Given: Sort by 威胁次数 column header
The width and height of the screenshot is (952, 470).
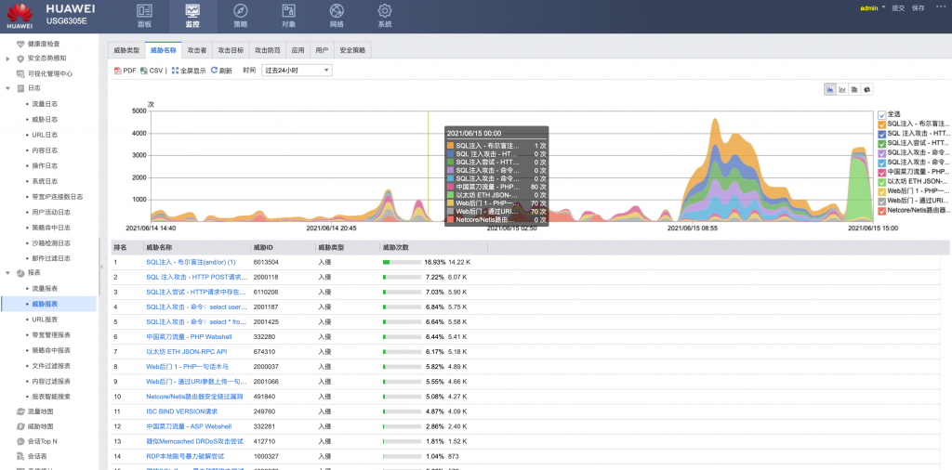Looking at the screenshot, I should pyautogui.click(x=433, y=247).
